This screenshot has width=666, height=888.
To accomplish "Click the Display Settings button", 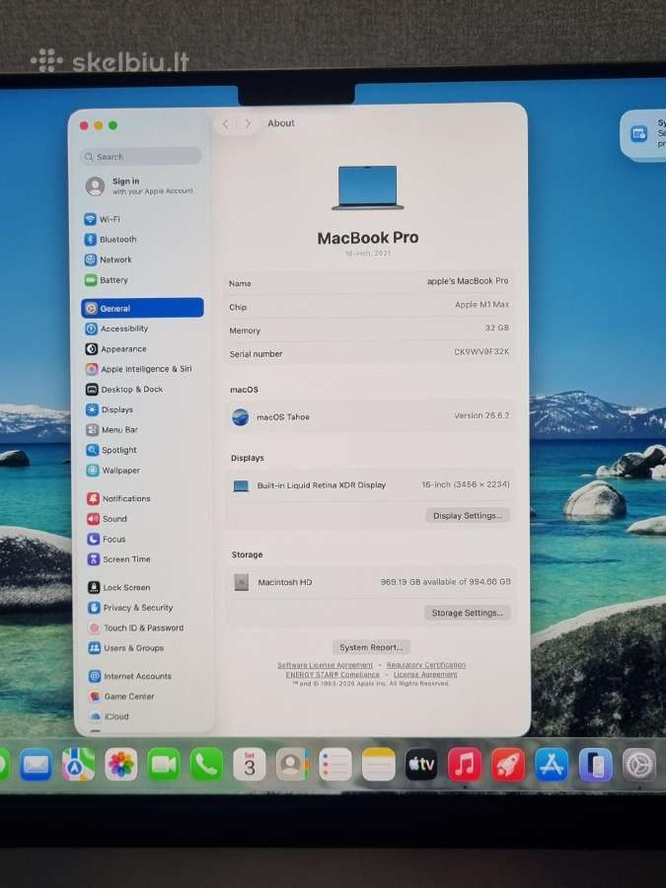I will click(x=468, y=515).
